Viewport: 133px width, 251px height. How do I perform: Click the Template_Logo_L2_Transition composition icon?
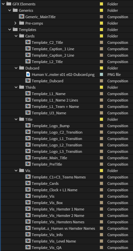(x=28, y=145)
